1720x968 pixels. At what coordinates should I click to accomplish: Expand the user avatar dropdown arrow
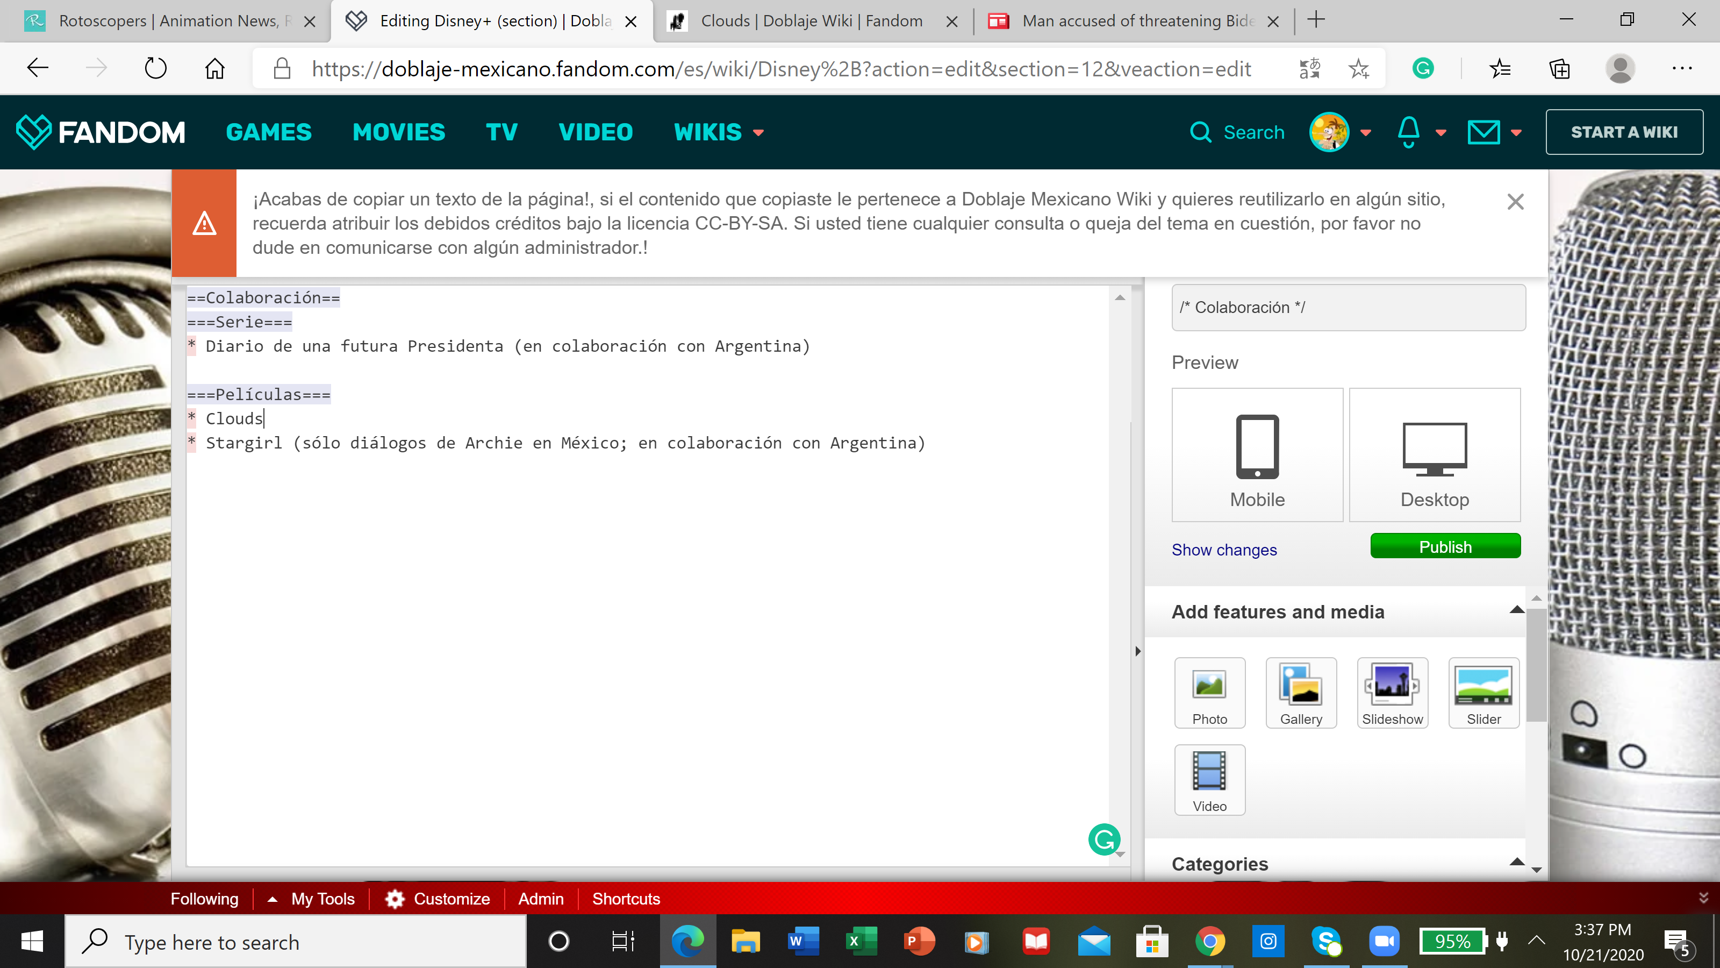click(1365, 133)
